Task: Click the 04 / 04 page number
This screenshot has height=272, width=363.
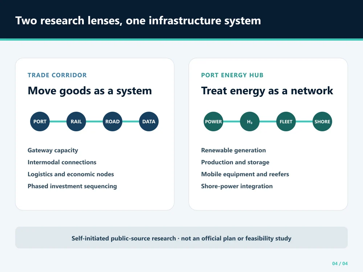Action: [x=340, y=263]
